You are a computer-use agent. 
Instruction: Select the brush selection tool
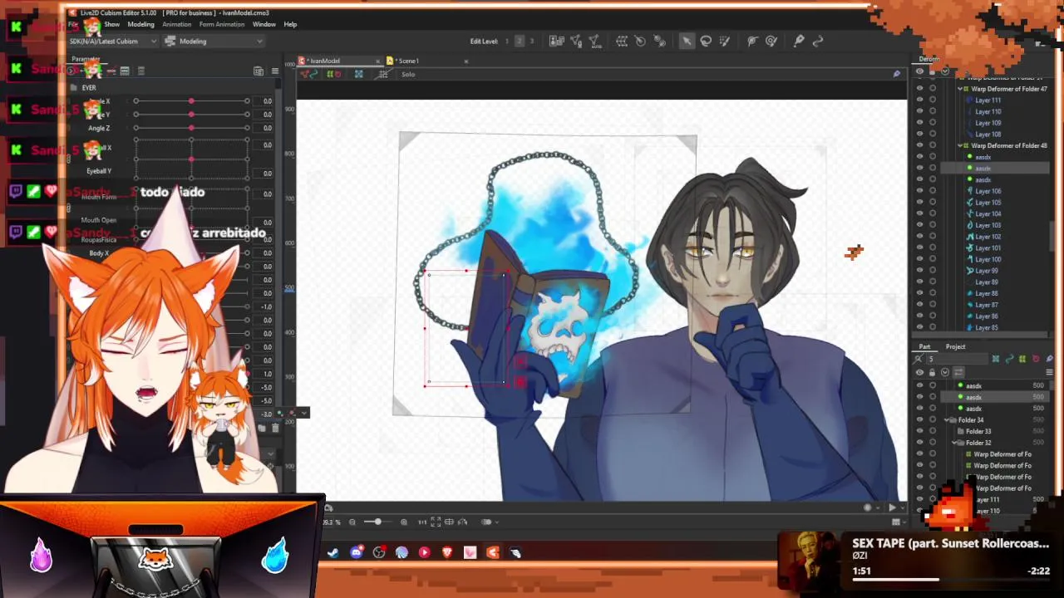(x=724, y=41)
